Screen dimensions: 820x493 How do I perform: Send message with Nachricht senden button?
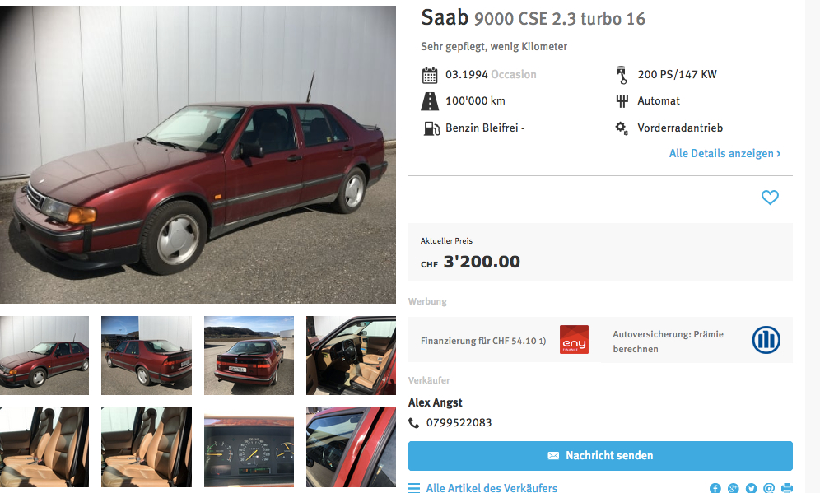(x=600, y=456)
